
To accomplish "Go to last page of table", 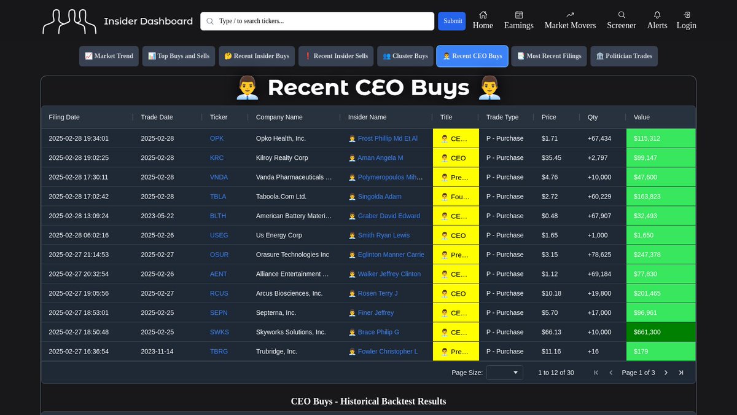I will click(x=680, y=373).
